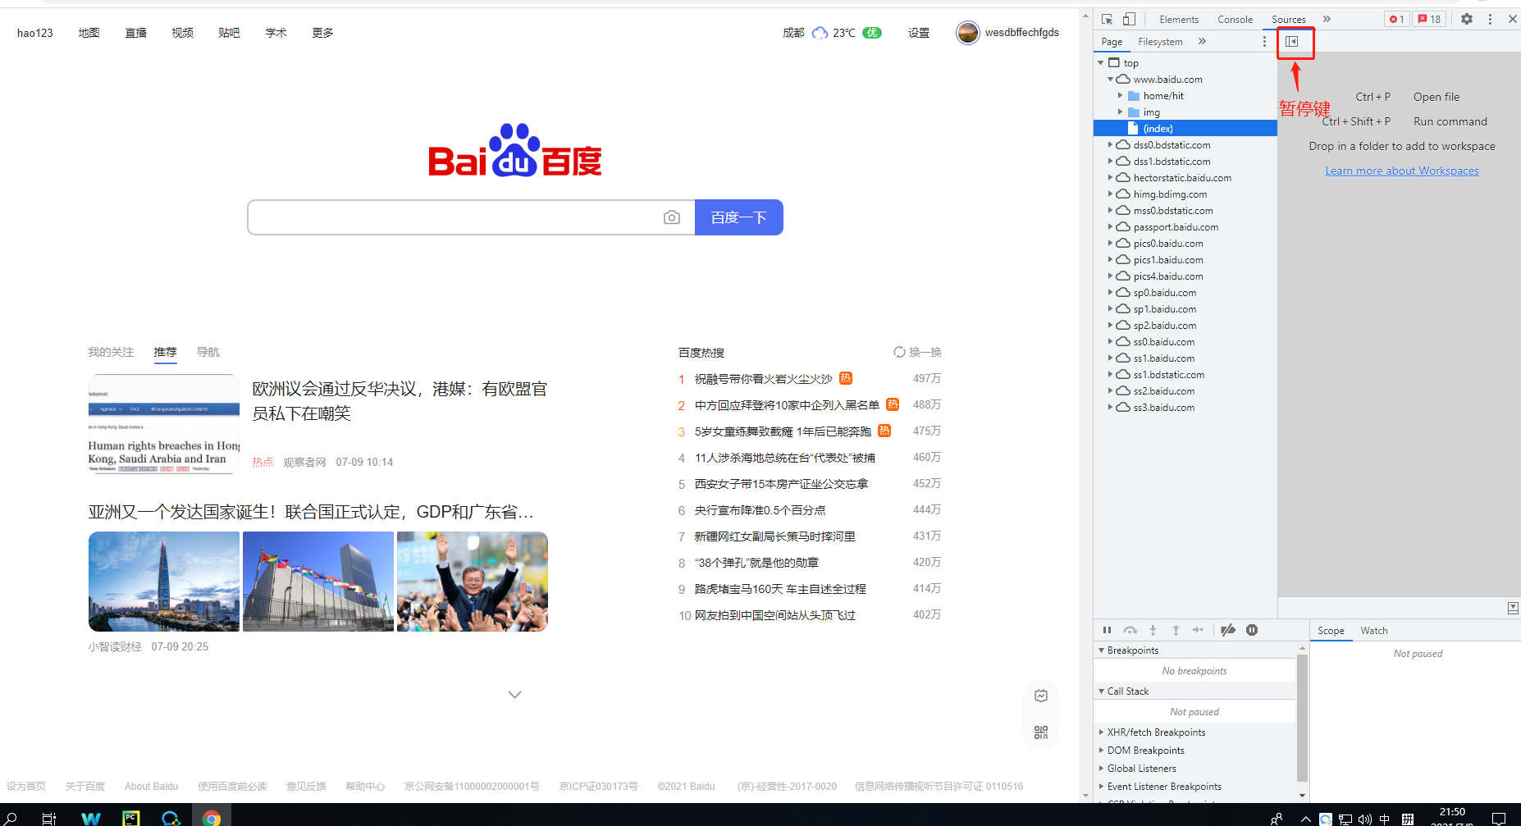
Task: Open PyCharm from the taskbar
Action: (x=130, y=818)
